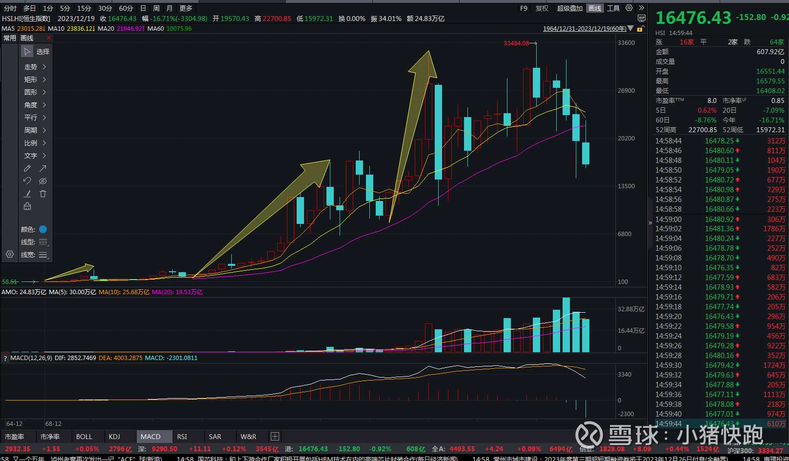Open the 线型 line style selector

click(43, 242)
